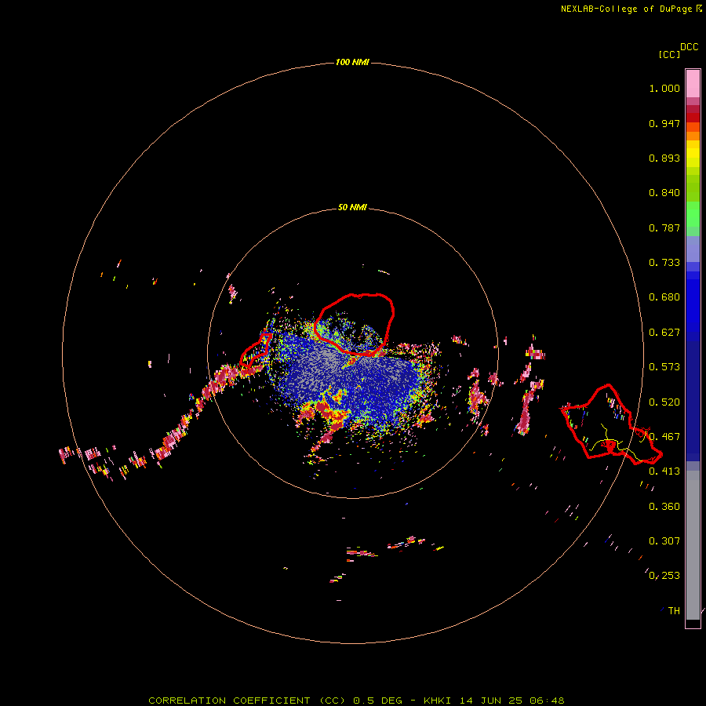Viewport: 706px width, 706px height.
Task: Click the 0.520 color scale value
Action: coord(664,402)
